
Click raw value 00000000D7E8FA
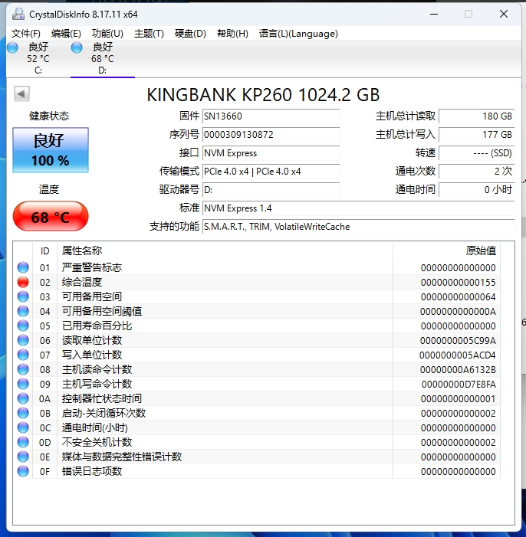pos(459,385)
